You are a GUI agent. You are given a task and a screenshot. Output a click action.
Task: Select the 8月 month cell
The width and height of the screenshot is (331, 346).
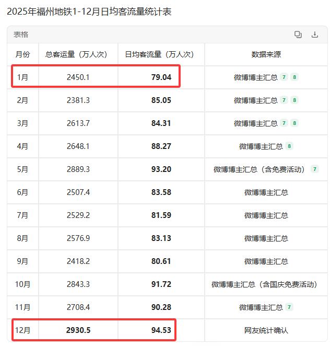point(22,238)
